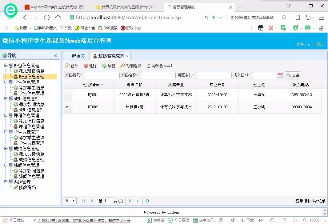The height and width of the screenshot is (224, 328).
Task: Click the 100% zoom control in status bar
Action: [314, 220]
